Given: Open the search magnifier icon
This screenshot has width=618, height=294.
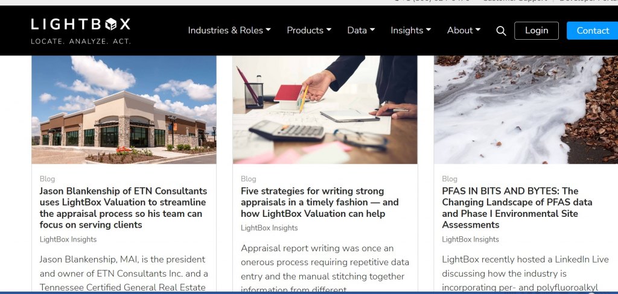Looking at the screenshot, I should (x=501, y=31).
